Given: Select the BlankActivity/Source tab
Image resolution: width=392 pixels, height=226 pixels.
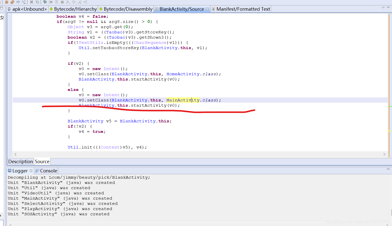Looking at the screenshot, I should tap(182, 9).
